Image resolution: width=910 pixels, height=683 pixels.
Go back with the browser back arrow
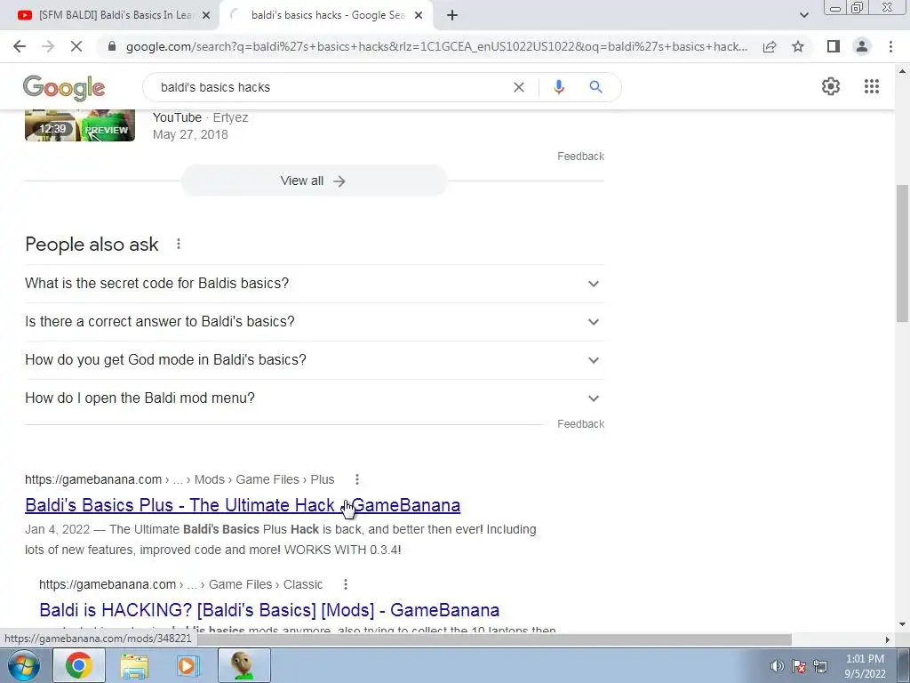click(20, 46)
